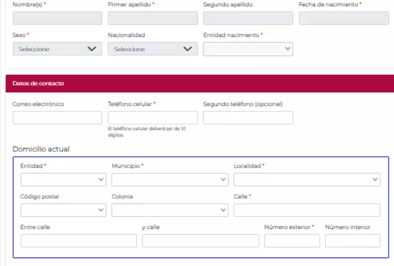Viewport: 394px width, 266px height.
Task: Focus the Primer apellido field
Action: (152, 18)
